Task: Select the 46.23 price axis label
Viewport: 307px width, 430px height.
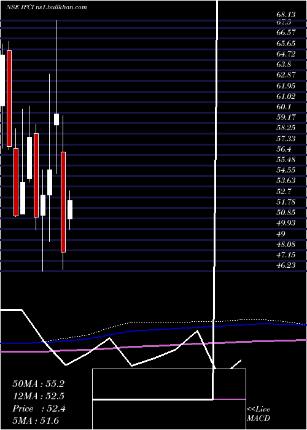Action: (x=286, y=265)
